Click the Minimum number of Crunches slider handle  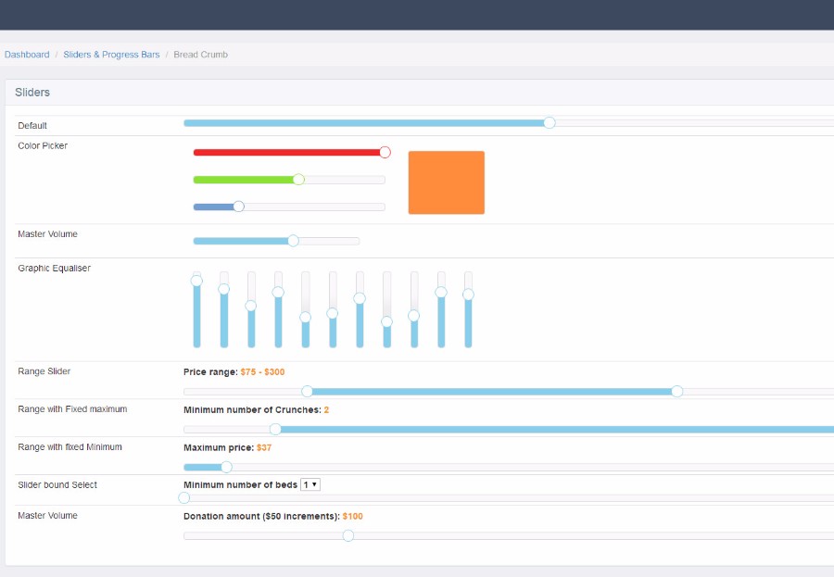pyautogui.click(x=275, y=429)
